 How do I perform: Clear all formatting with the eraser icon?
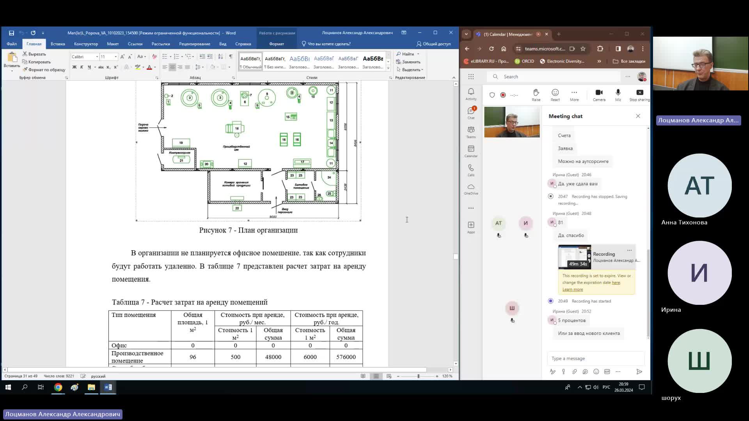[x=154, y=57]
